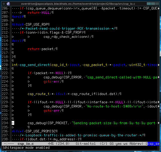Click the yas minor mode indicator
Image resolution: width=161 pixels, height=152 pixels.
click(x=119, y=144)
